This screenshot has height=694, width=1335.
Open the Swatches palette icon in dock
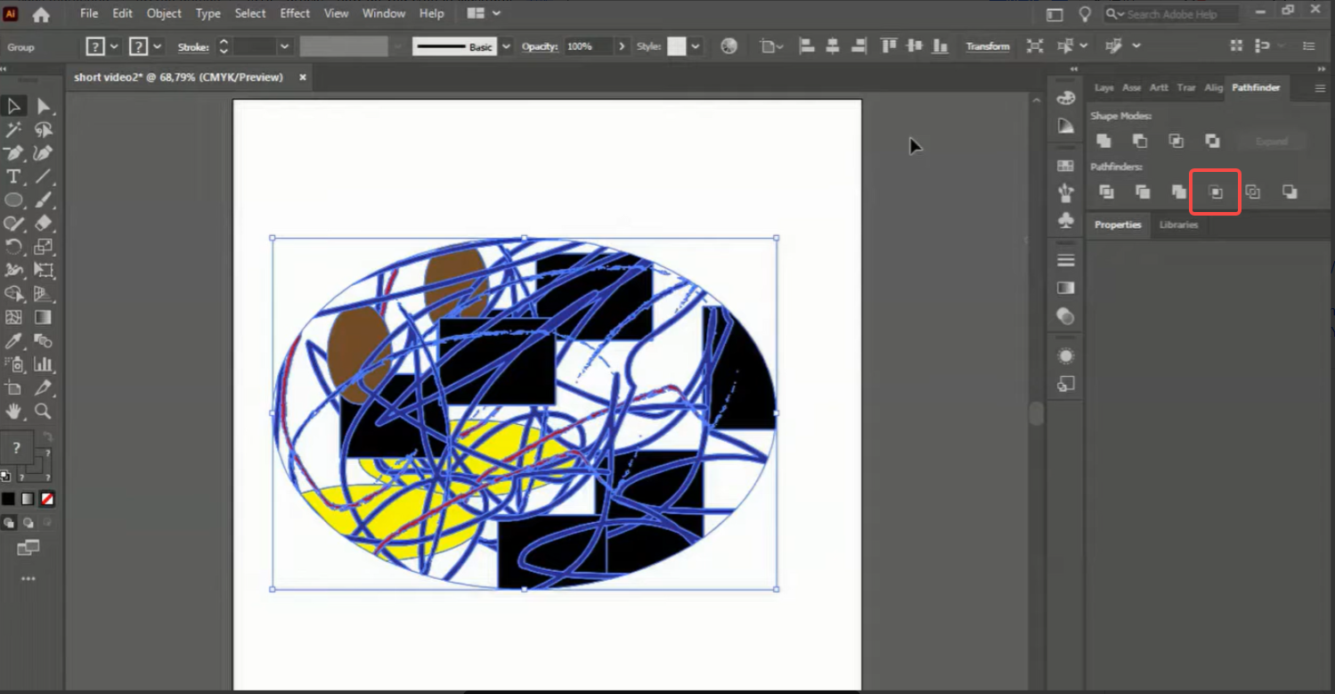tap(1065, 167)
